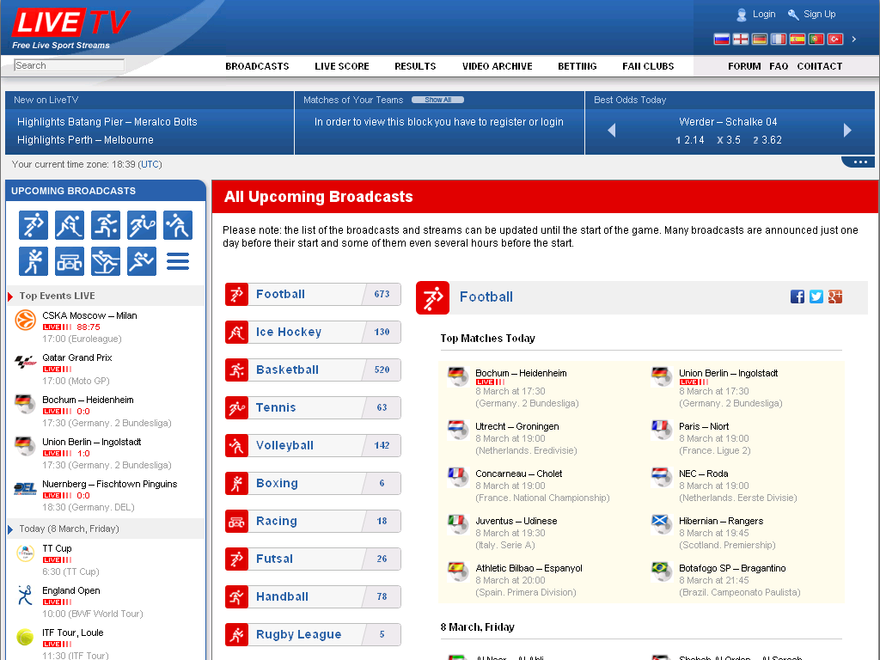Open the Juventus – Udinese match

click(516, 521)
